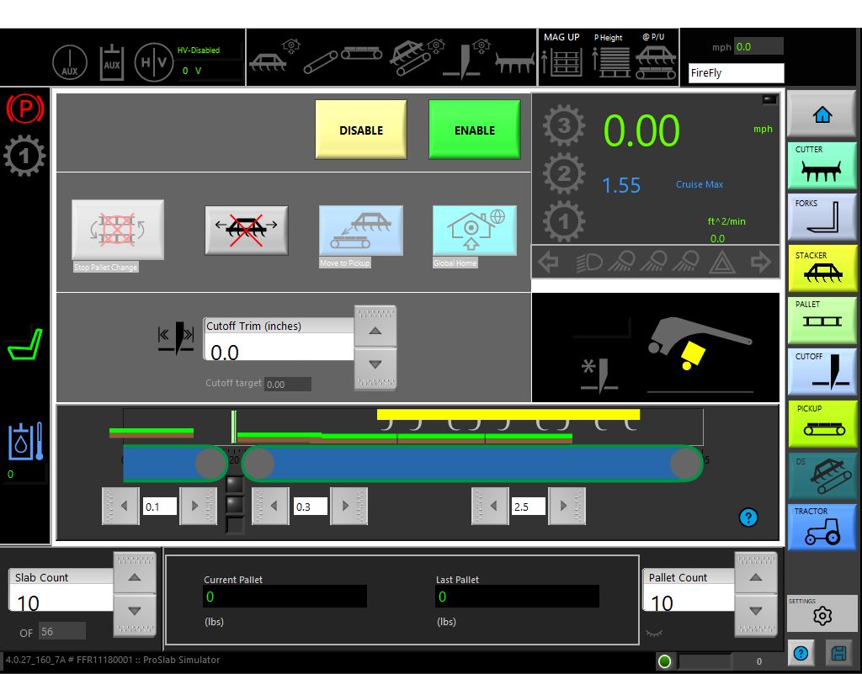The height and width of the screenshot is (674, 862).
Task: Open the CUTOFF screen in the sidebar
Action: coord(821,372)
